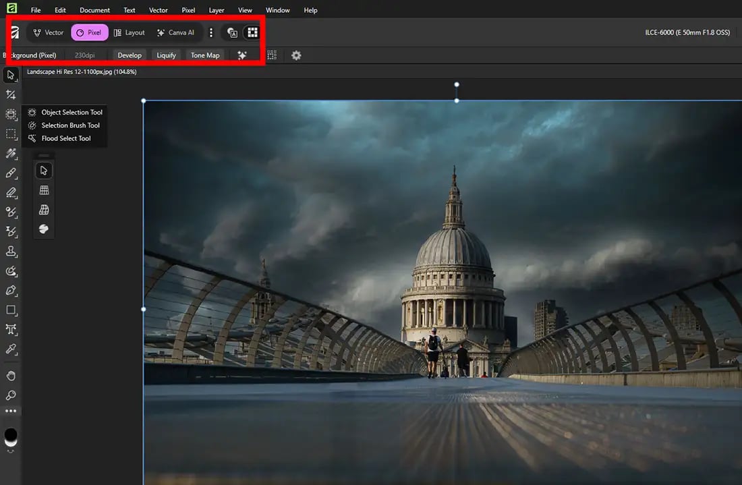Click the 230dpi value in context toolbar
Image resolution: width=742 pixels, height=485 pixels.
[x=85, y=55]
